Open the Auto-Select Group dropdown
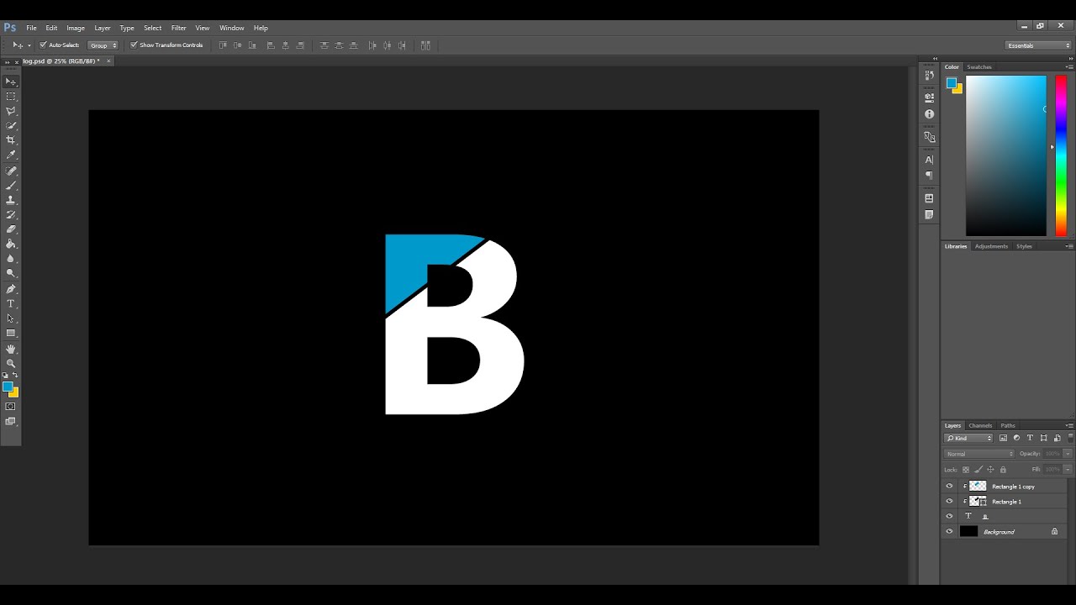 (103, 45)
